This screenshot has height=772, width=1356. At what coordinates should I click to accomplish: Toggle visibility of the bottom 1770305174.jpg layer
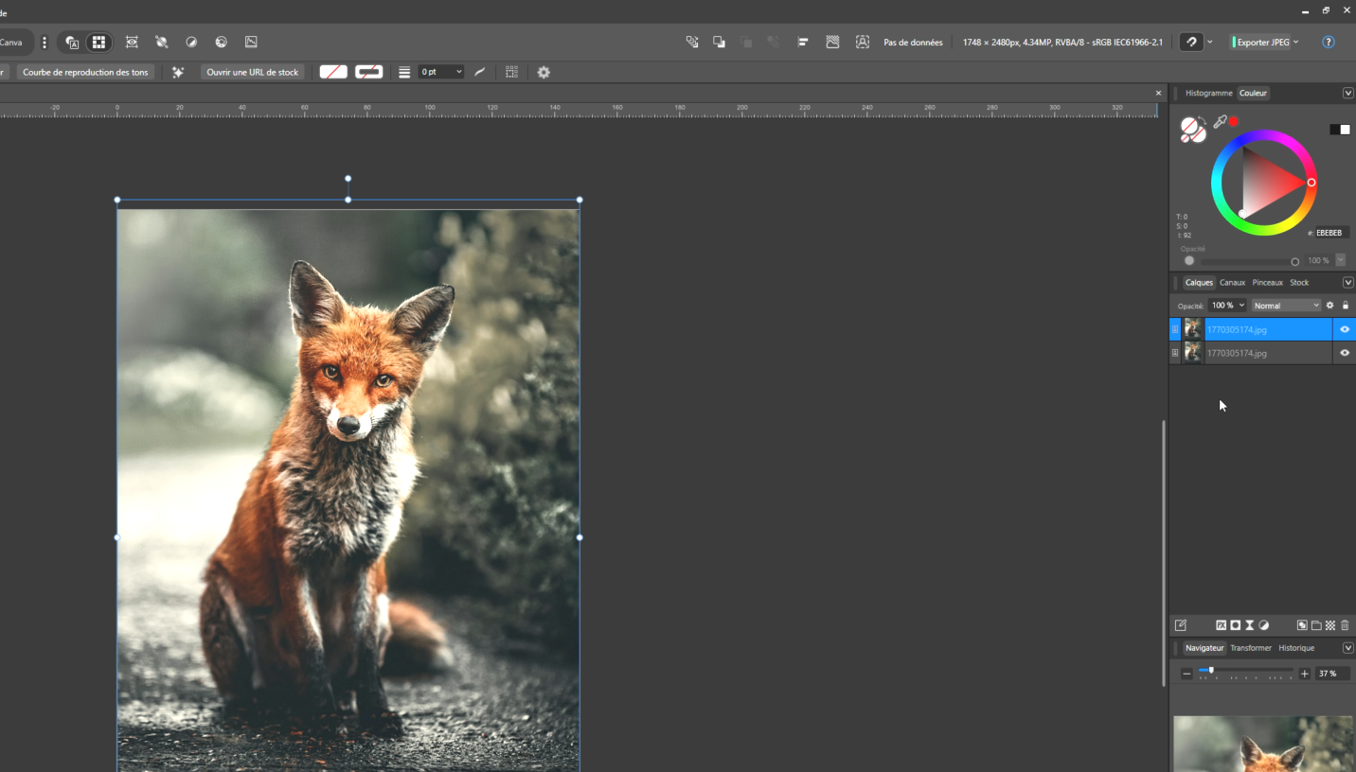click(x=1345, y=353)
